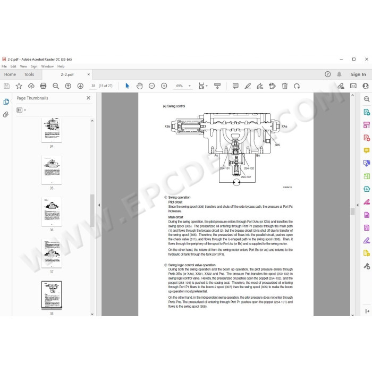Click the Sign In button
Image resolution: width=372 pixels, height=372 pixels.
coord(358,74)
